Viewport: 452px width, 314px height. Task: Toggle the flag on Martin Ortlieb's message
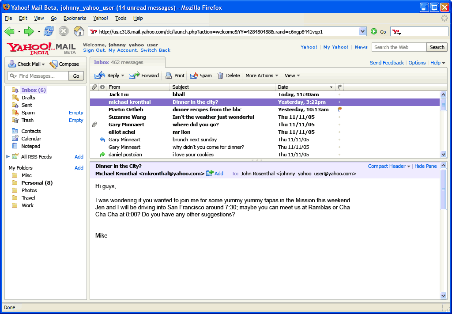(x=339, y=110)
